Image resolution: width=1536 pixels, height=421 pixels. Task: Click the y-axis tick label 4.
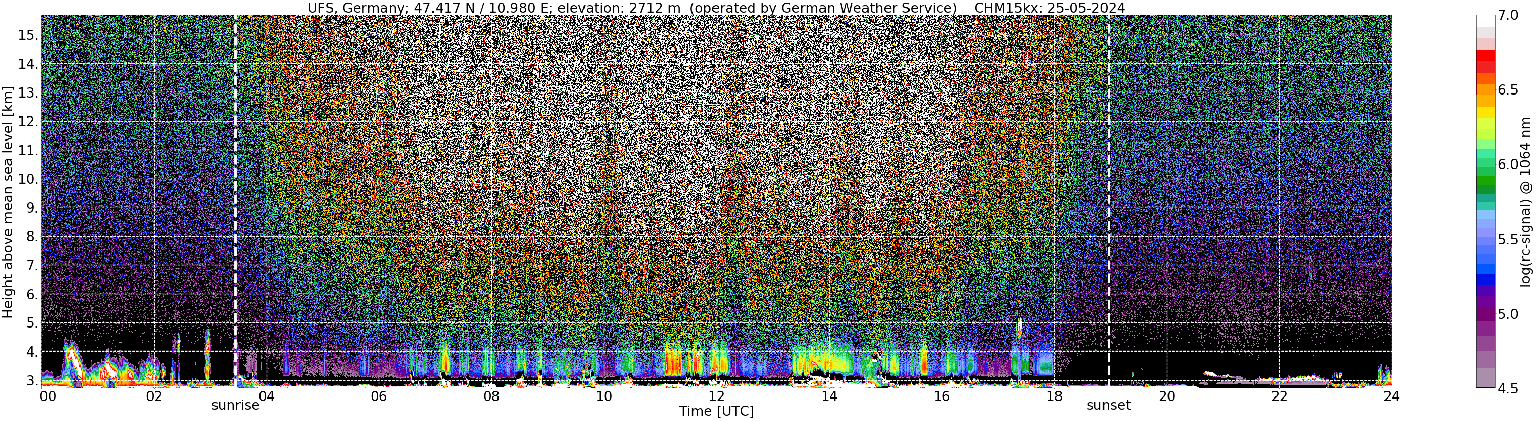32,352
